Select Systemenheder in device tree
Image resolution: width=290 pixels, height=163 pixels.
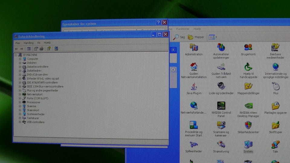pos(36,114)
